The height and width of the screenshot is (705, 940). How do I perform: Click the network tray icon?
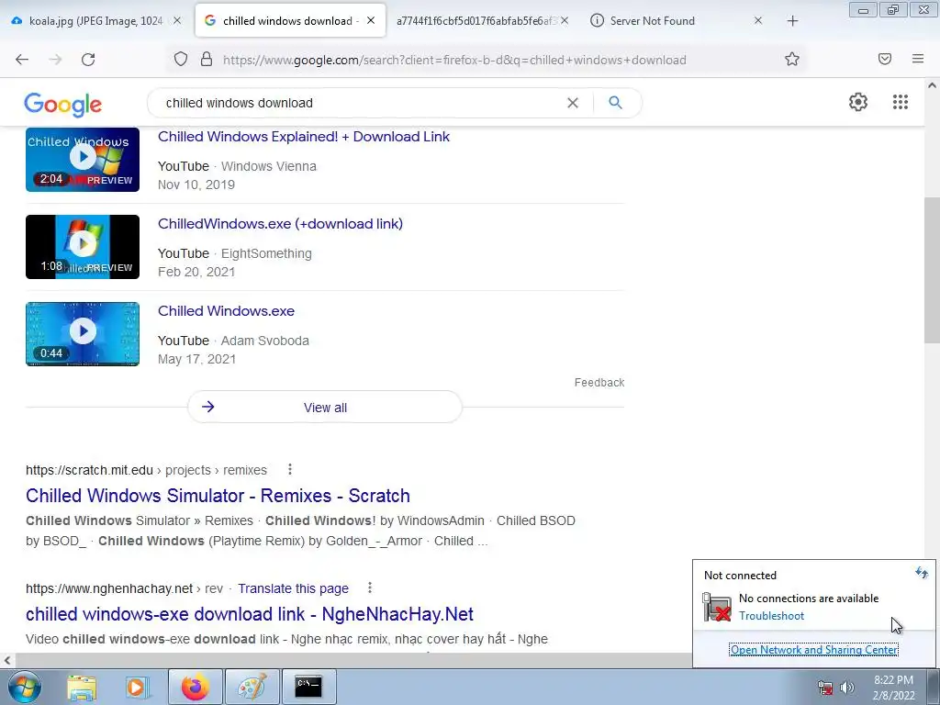click(x=825, y=688)
